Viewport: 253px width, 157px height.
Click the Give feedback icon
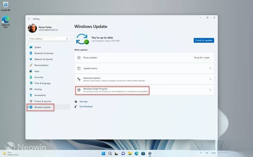[x=76, y=107]
